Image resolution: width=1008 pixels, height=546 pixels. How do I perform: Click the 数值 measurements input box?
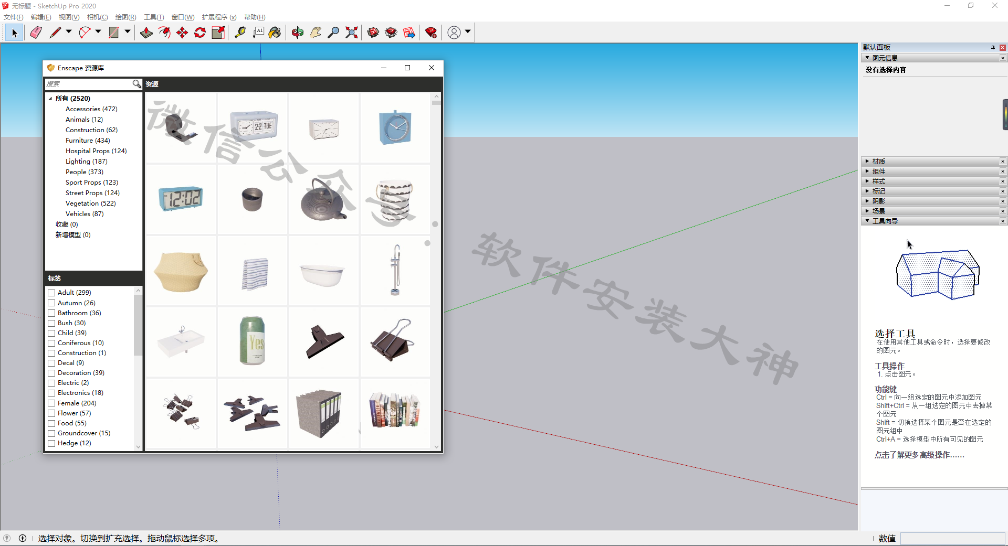tap(952, 538)
